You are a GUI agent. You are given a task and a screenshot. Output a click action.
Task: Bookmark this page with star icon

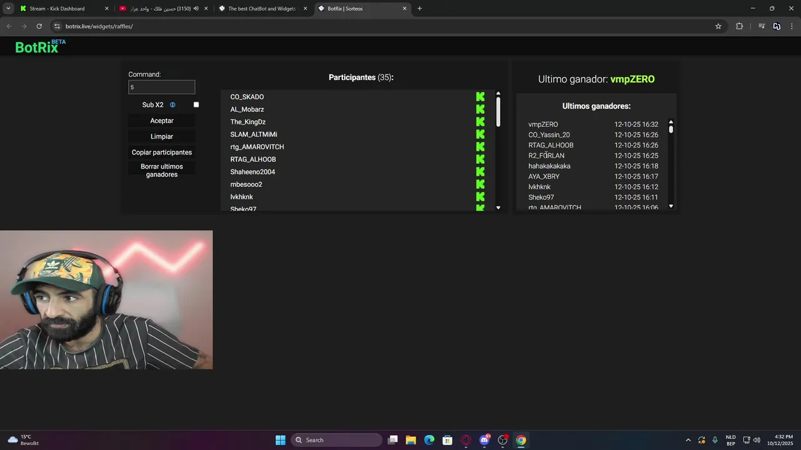718,26
